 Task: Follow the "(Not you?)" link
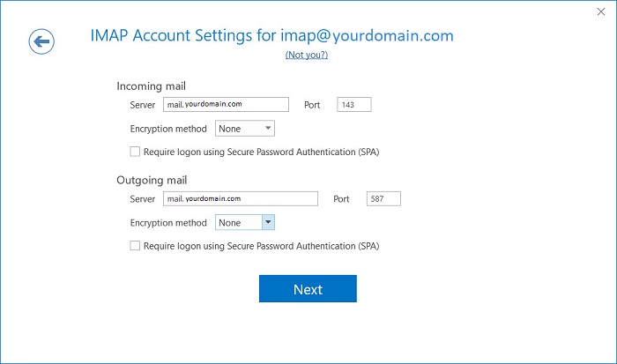307,55
